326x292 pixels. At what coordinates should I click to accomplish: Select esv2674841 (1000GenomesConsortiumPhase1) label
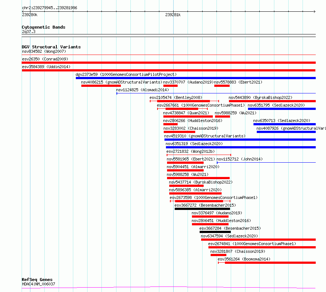[252, 244]
